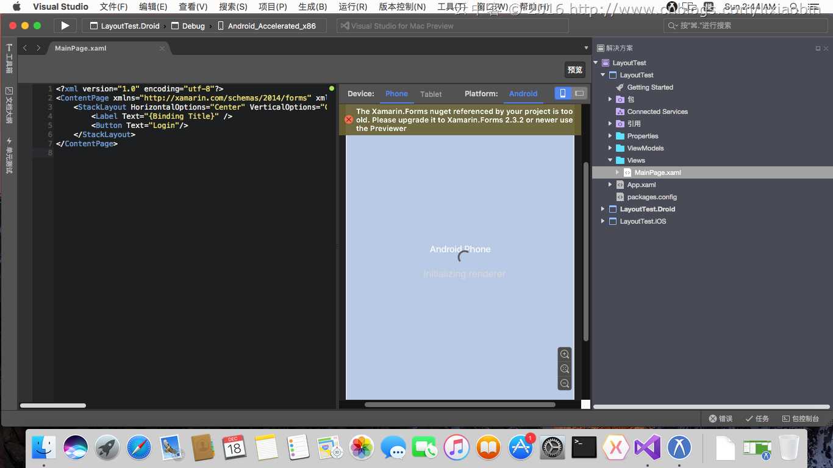Screen dimensions: 833x468
Task: Open Xamarin Studio from the dock
Action: [x=616, y=448]
